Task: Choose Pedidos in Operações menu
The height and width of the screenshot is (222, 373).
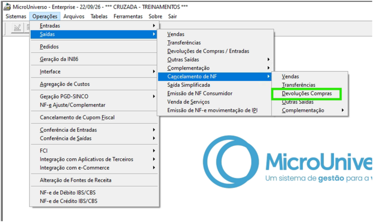Action: tap(94, 47)
